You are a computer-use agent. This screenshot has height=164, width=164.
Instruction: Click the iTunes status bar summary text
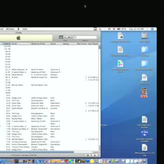pos(24,155)
